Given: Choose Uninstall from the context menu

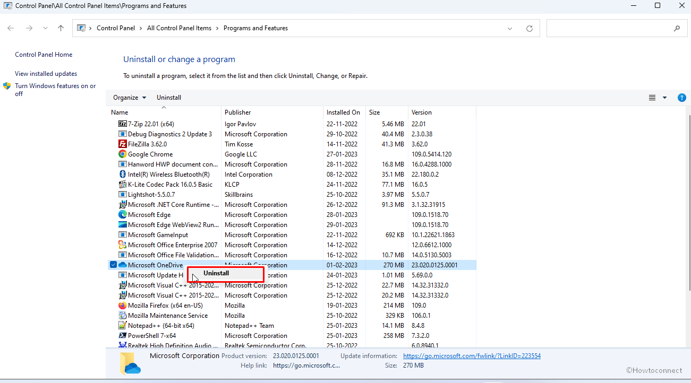Looking at the screenshot, I should [x=216, y=273].
